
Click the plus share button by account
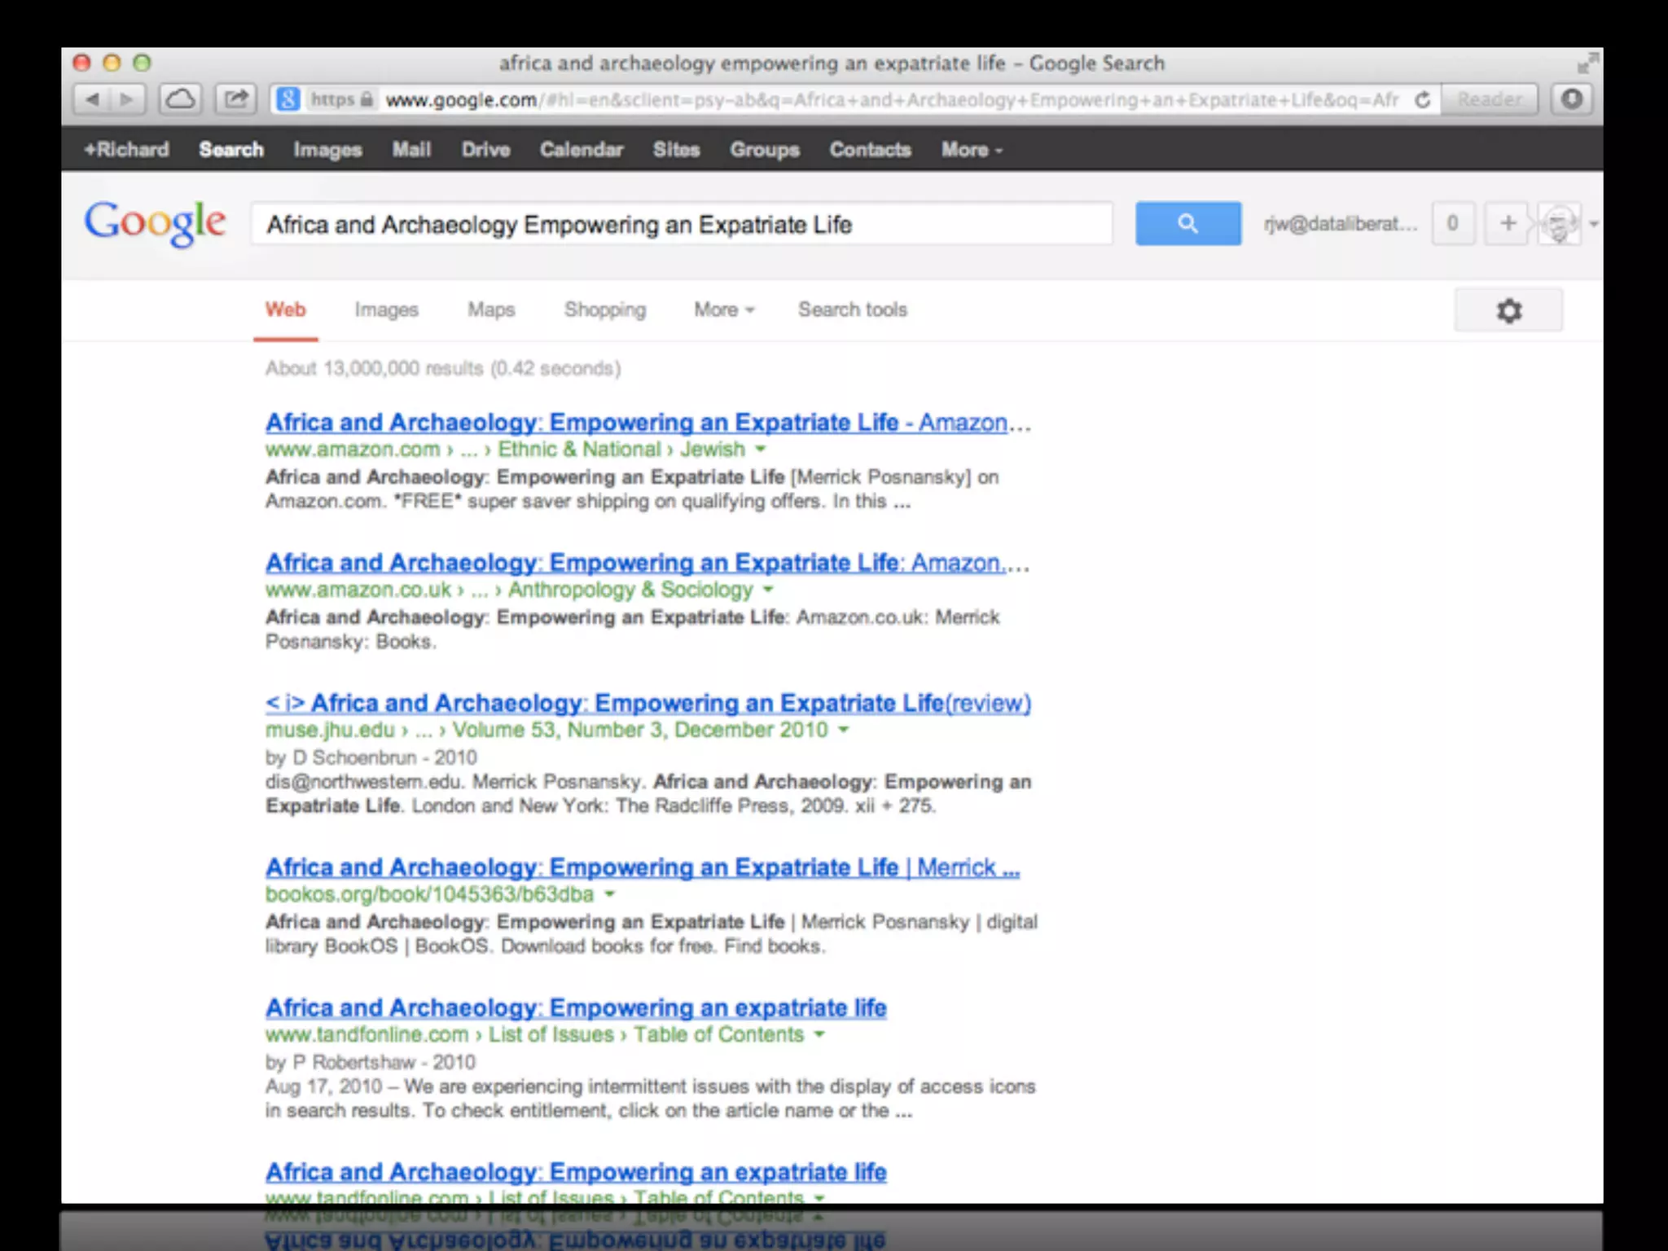pos(1508,223)
